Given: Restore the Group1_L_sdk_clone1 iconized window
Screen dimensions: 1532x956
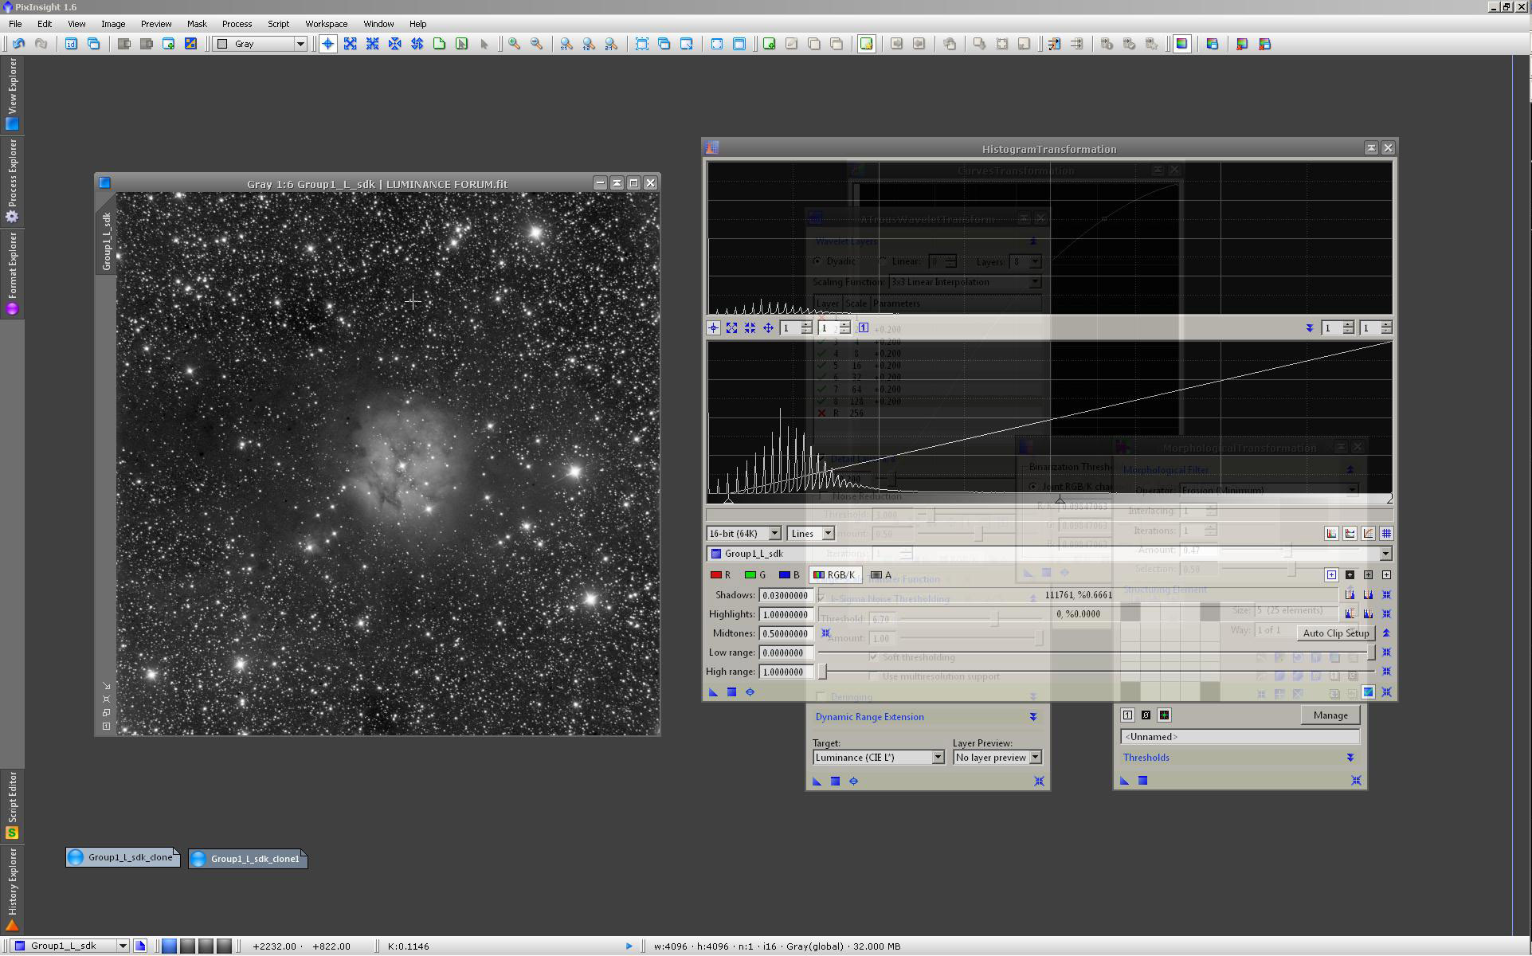Looking at the screenshot, I should click(248, 859).
